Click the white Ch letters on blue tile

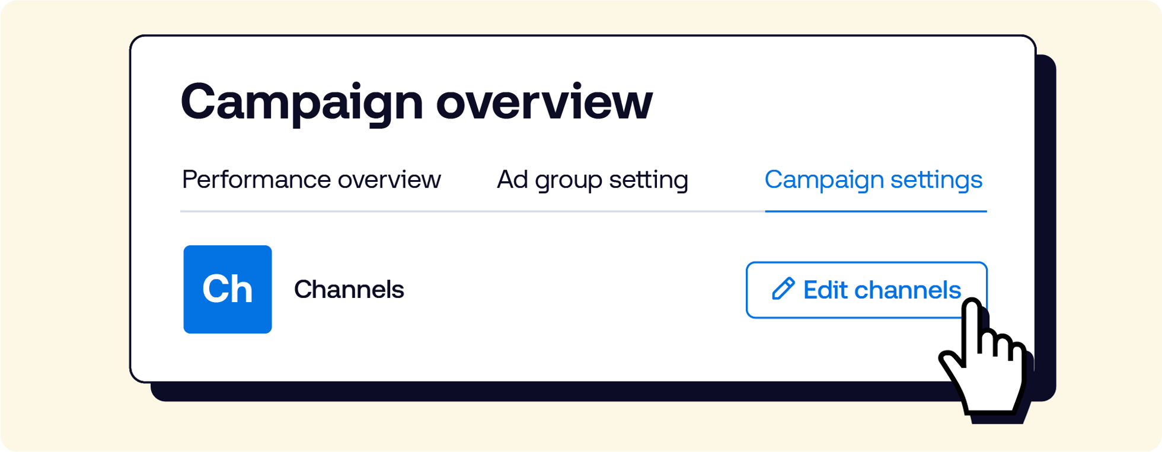pos(228,289)
